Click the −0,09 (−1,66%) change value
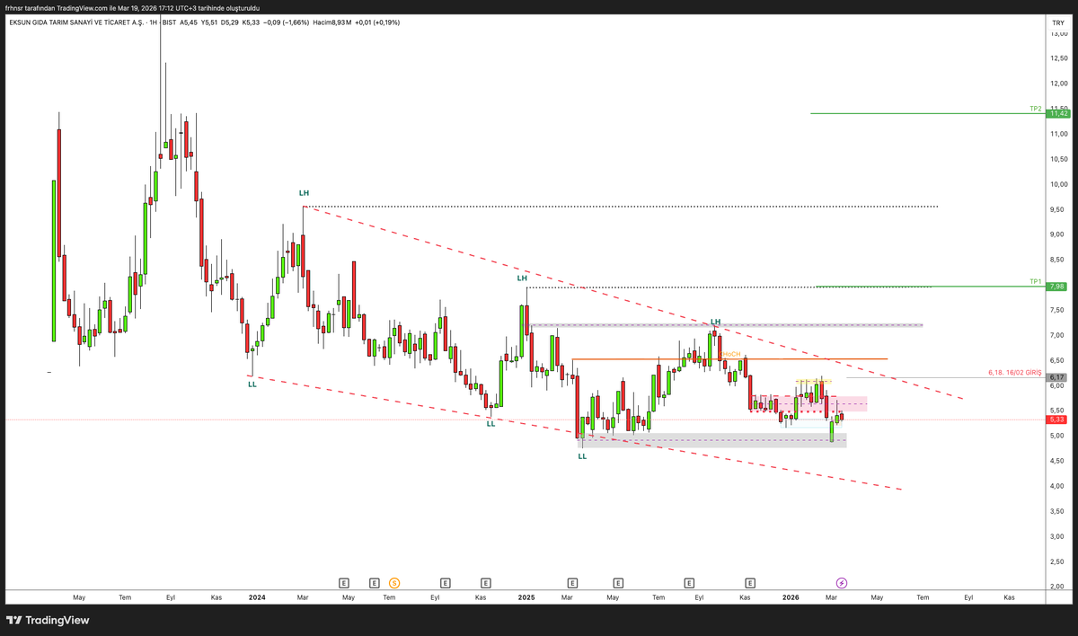 (286, 22)
